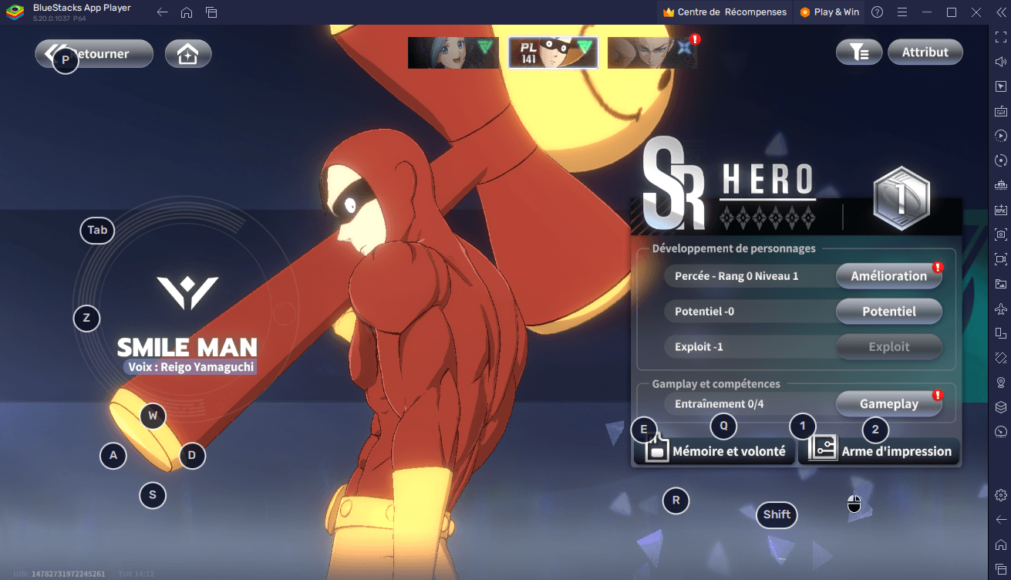Click the Z key overlay control

coord(86,318)
